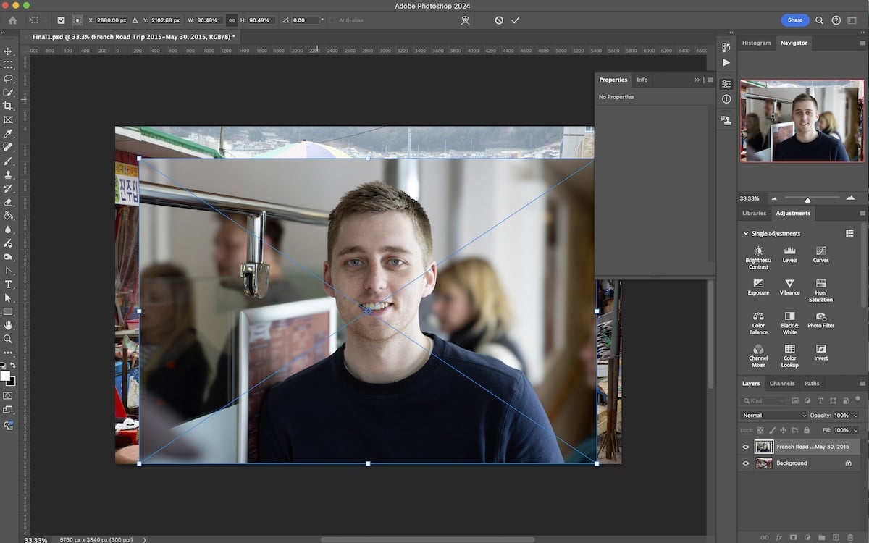The height and width of the screenshot is (543, 869).
Task: Open the Histogram tab
Action: tap(756, 42)
